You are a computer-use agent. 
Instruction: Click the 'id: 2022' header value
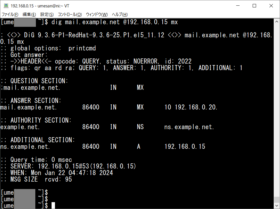click(178, 61)
